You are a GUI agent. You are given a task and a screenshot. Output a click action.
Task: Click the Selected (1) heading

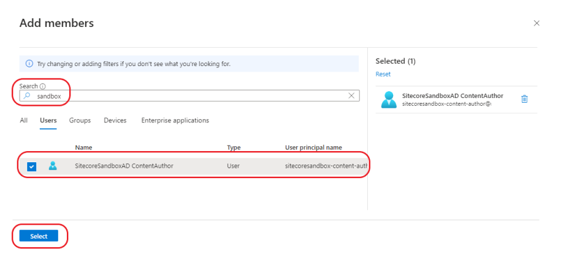[396, 61]
